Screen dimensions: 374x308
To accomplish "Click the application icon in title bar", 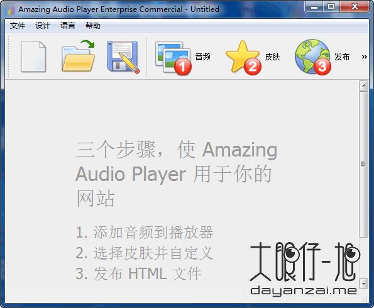I will (x=10, y=10).
